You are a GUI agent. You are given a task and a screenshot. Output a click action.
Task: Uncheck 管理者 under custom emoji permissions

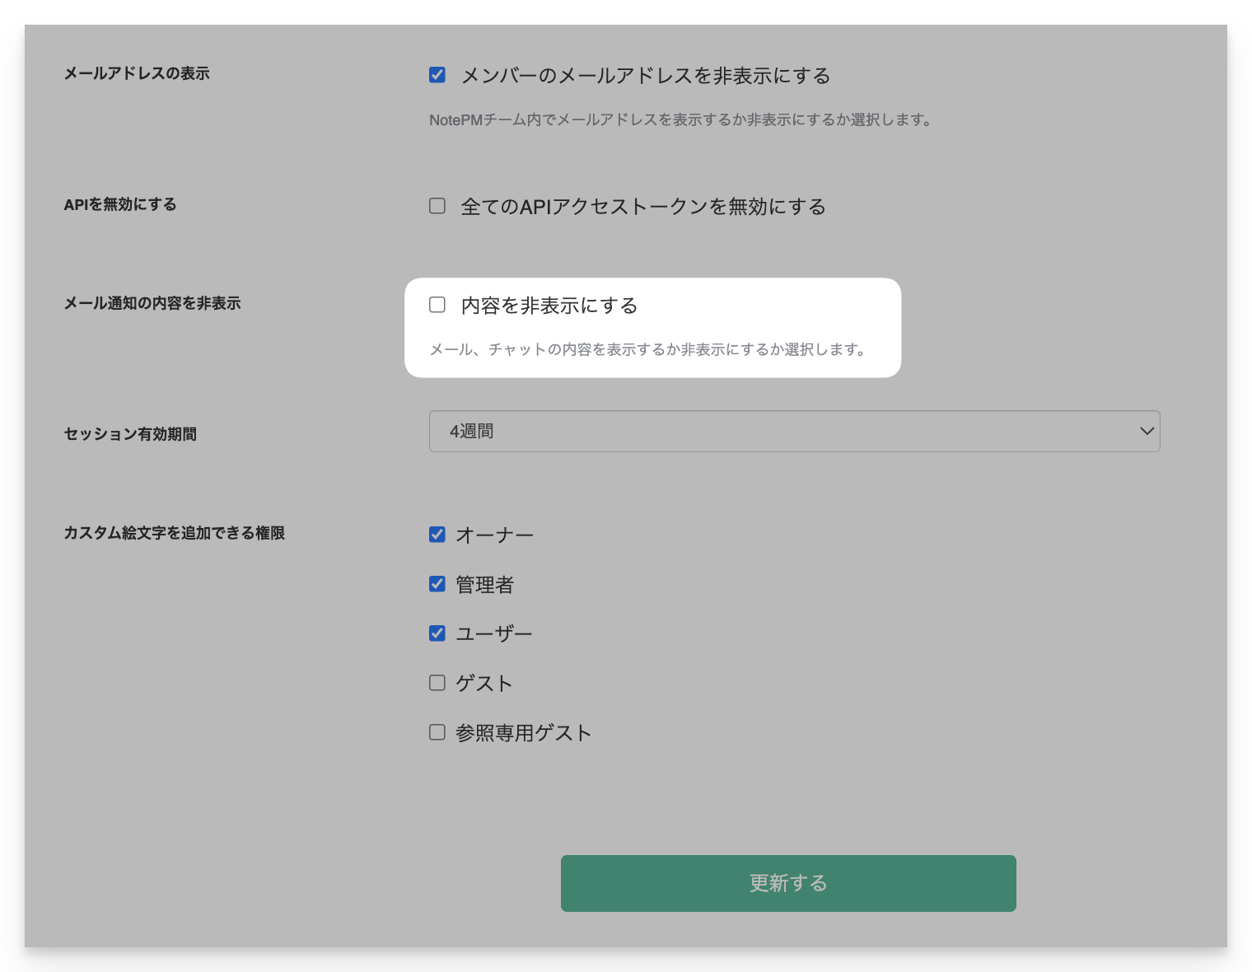pyautogui.click(x=437, y=583)
